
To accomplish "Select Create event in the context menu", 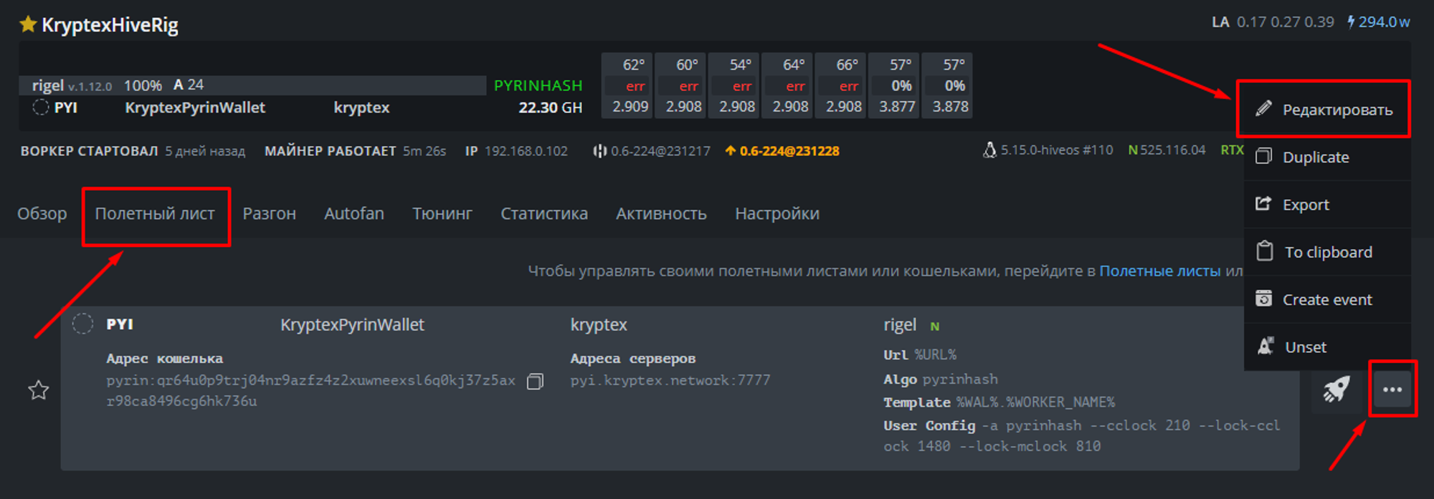I will tap(1327, 299).
